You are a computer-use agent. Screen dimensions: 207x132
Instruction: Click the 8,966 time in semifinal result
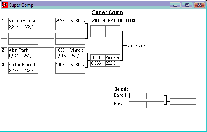click(98, 63)
